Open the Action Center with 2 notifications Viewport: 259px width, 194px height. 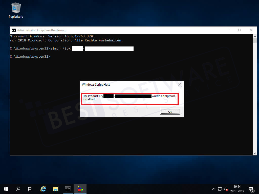(x=251, y=189)
